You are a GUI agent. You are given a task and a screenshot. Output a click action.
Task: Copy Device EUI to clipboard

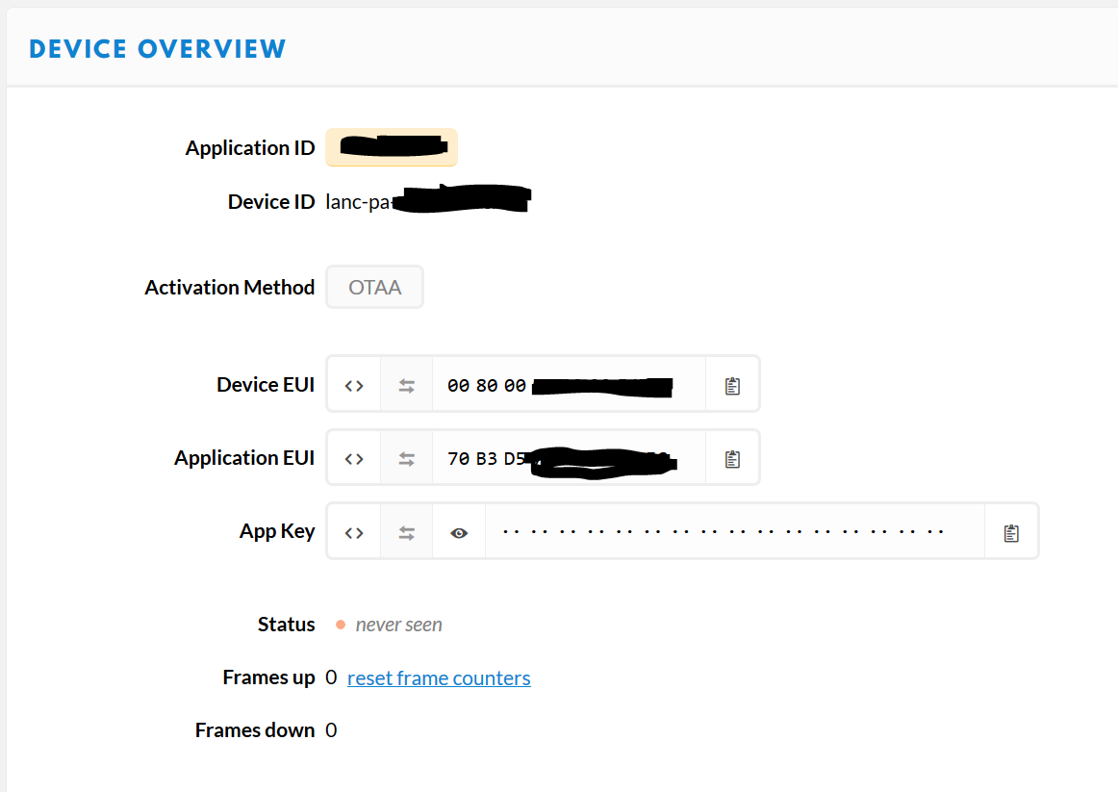click(x=732, y=385)
